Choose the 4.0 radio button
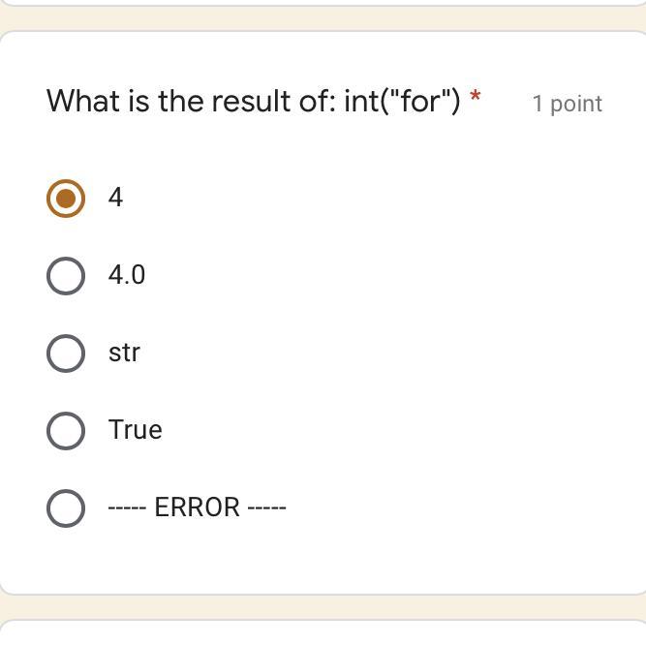The height and width of the screenshot is (646, 646). (x=65, y=276)
